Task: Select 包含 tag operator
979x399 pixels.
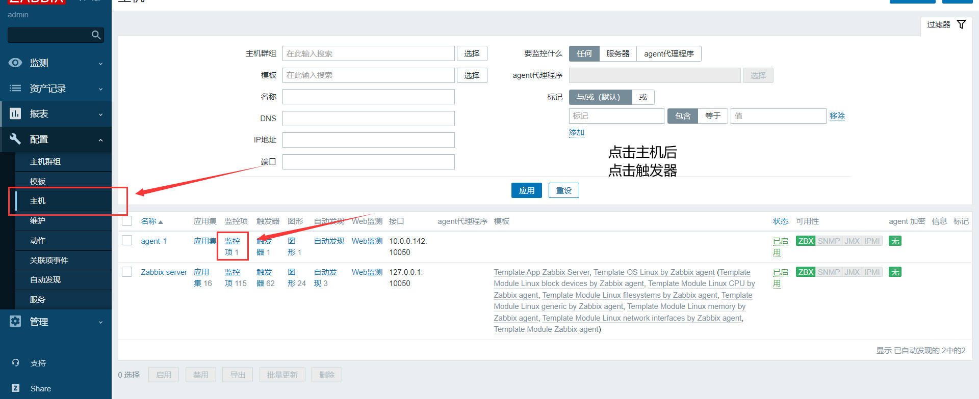Action: tap(683, 116)
